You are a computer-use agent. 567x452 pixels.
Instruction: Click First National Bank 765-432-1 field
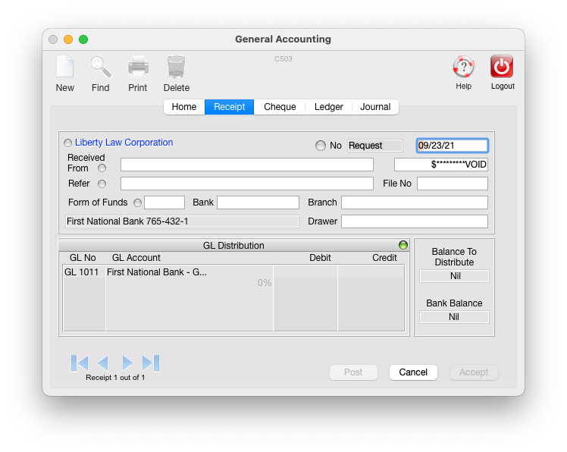coord(182,221)
